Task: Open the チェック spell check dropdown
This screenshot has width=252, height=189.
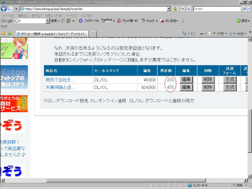Action: pos(150,21)
